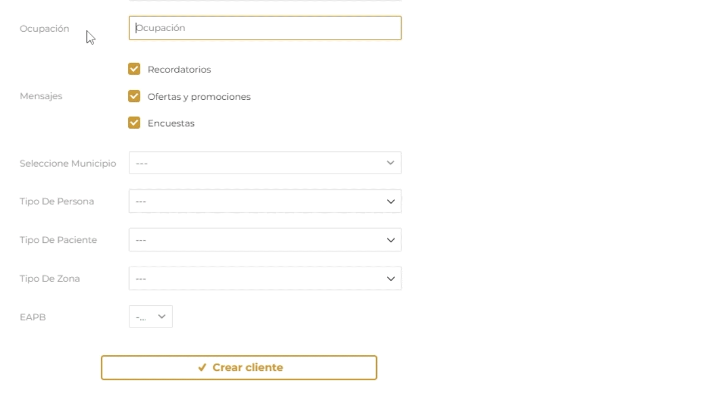Click the Recordatorios label text
This screenshot has width=713, height=401.
pyautogui.click(x=179, y=70)
